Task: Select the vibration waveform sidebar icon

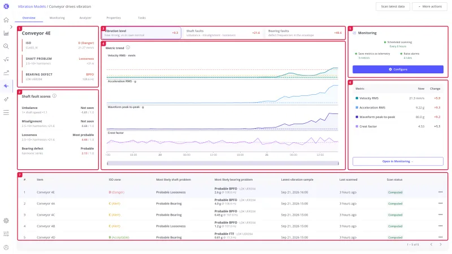Action: [6, 86]
